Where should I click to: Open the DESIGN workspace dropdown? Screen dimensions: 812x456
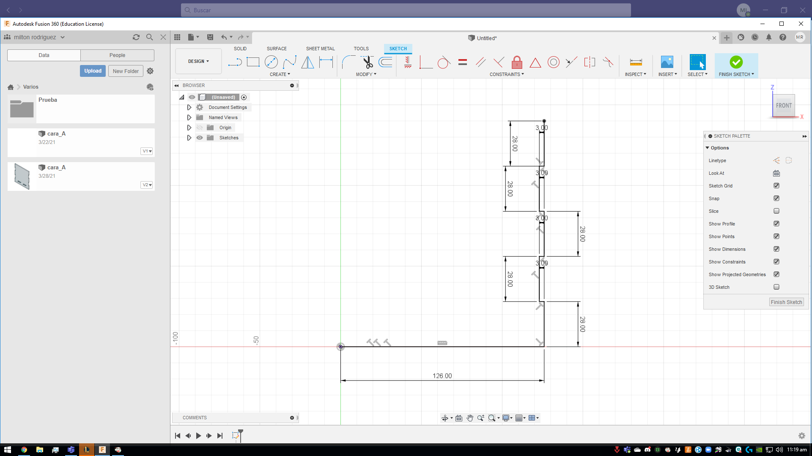click(198, 61)
